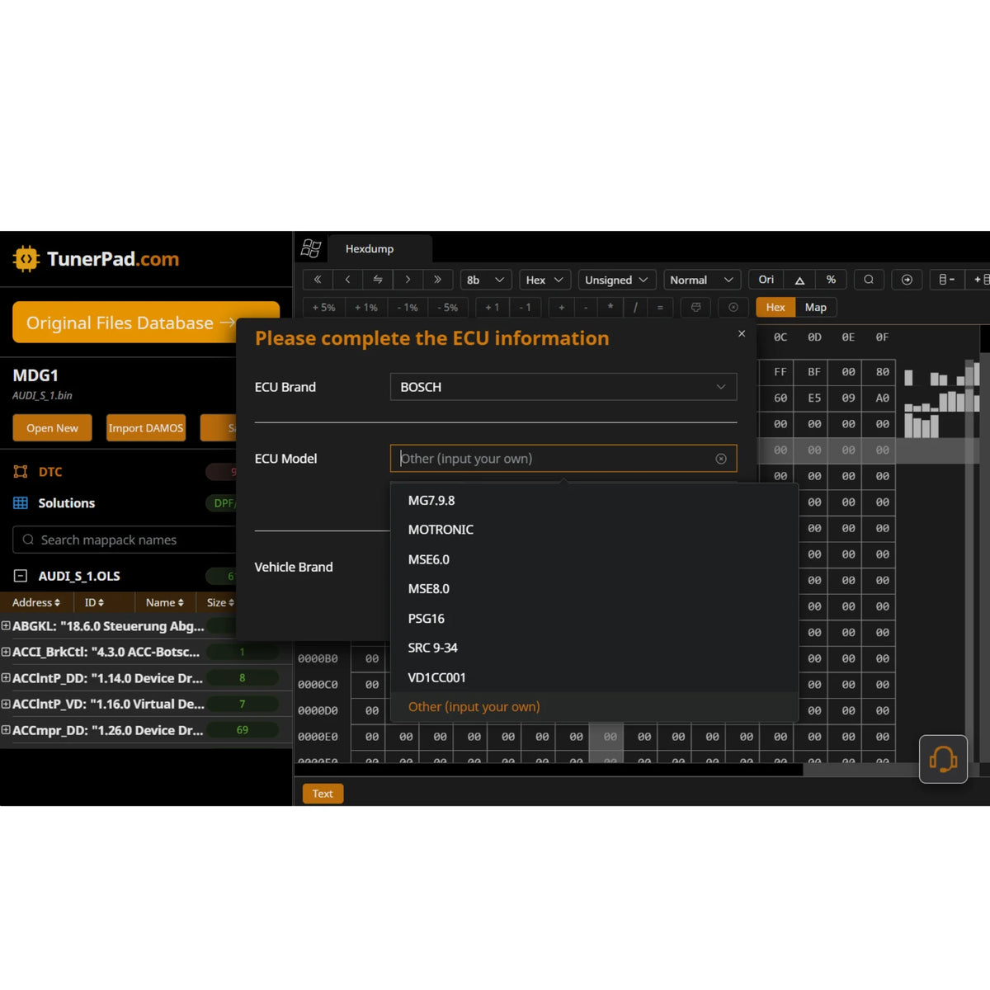This screenshot has width=990, height=990.
Task: Toggle the percentage display mode button
Action: (x=831, y=280)
